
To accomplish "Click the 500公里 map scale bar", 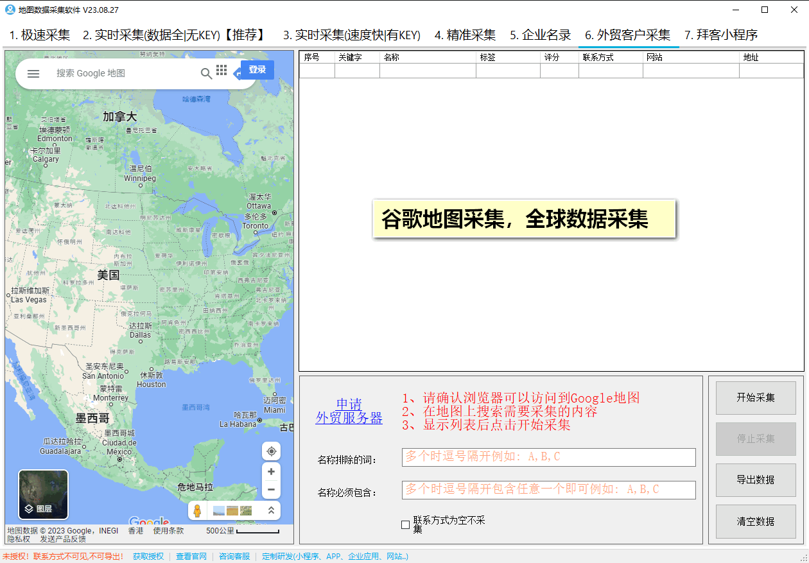I will pyautogui.click(x=243, y=531).
